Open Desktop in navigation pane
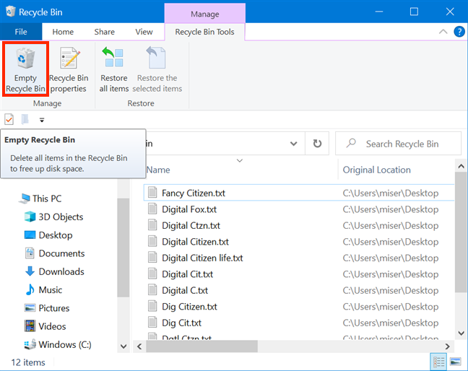Image resolution: width=468 pixels, height=371 pixels. click(48, 235)
